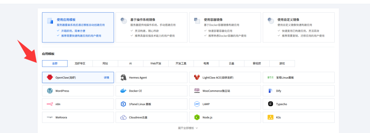The image size is (370, 133).
Task: Click the LAMP logo icon
Action: click(x=197, y=104)
